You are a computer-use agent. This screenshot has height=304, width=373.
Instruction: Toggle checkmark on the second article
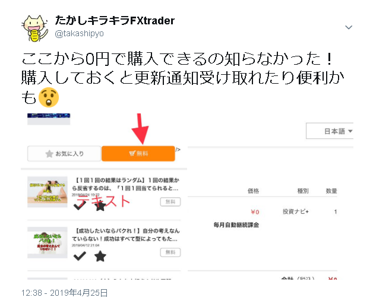[80, 256]
